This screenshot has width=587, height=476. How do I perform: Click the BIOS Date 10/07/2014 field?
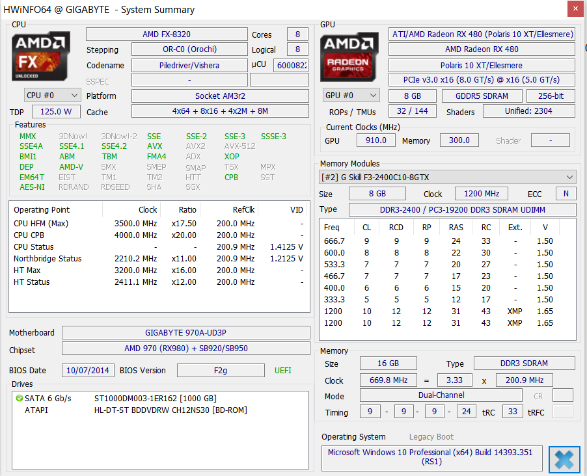[x=88, y=371]
